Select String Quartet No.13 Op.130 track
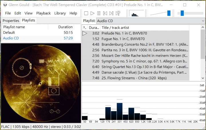Viewport: 206px width, 130px height. (136, 67)
